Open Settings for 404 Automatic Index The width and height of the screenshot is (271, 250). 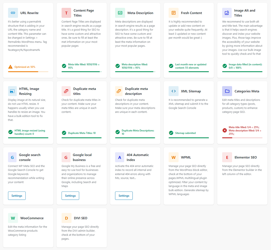tap(124, 196)
